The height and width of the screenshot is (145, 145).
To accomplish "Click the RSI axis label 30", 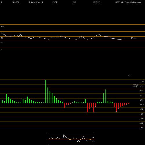I will 2,43.
